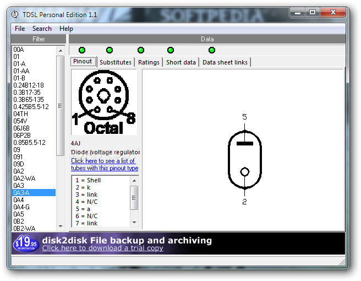This screenshot has height=281, width=361.
Task: Click the down arrow of tube list scrollbar
Action: 61,226
